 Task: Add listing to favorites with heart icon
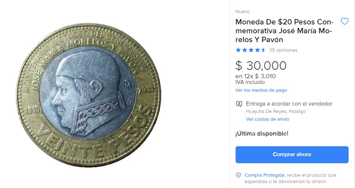344,22
